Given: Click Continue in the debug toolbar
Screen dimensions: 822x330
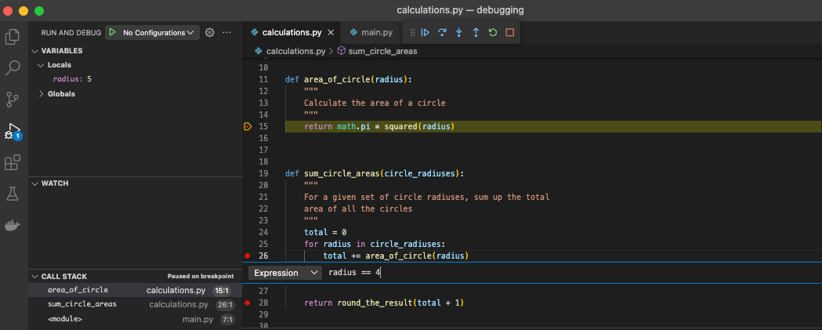Looking at the screenshot, I should pyautogui.click(x=425, y=32).
